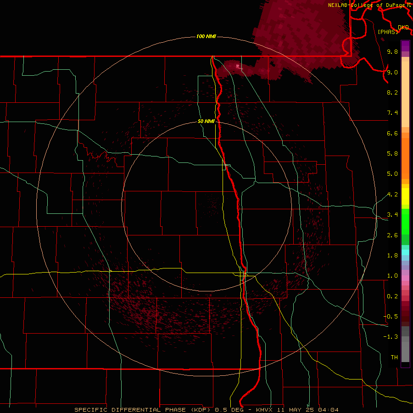Screen dimensions: 413x413
Task: Select the 6.6 legend value
Action: point(392,133)
